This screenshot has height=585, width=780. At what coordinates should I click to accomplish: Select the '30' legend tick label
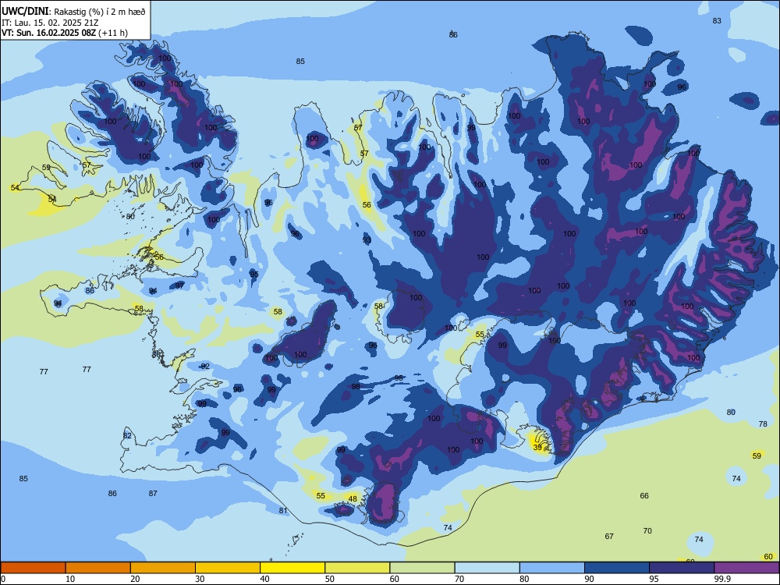pyautogui.click(x=200, y=579)
